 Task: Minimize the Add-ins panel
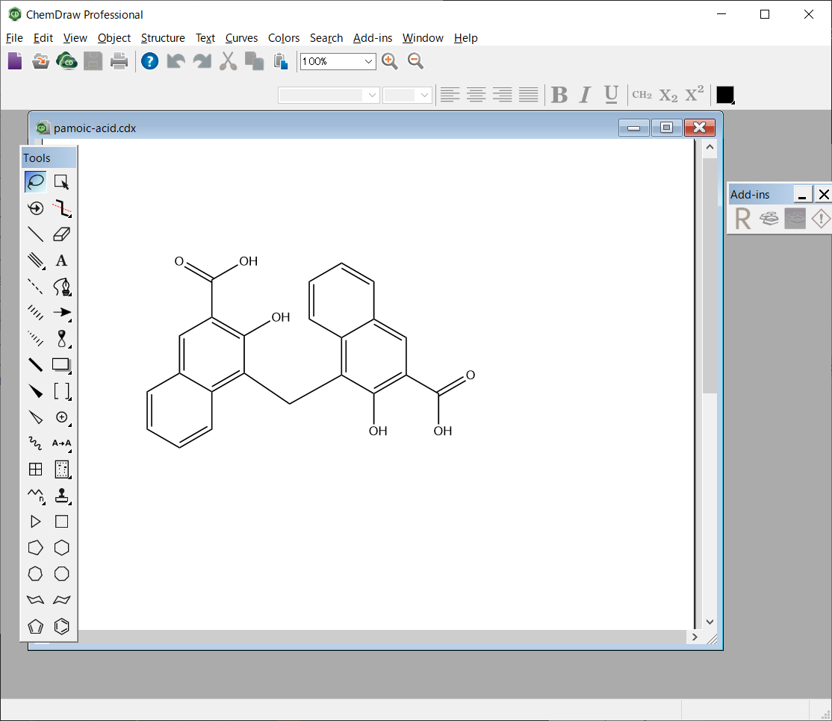pyautogui.click(x=802, y=193)
